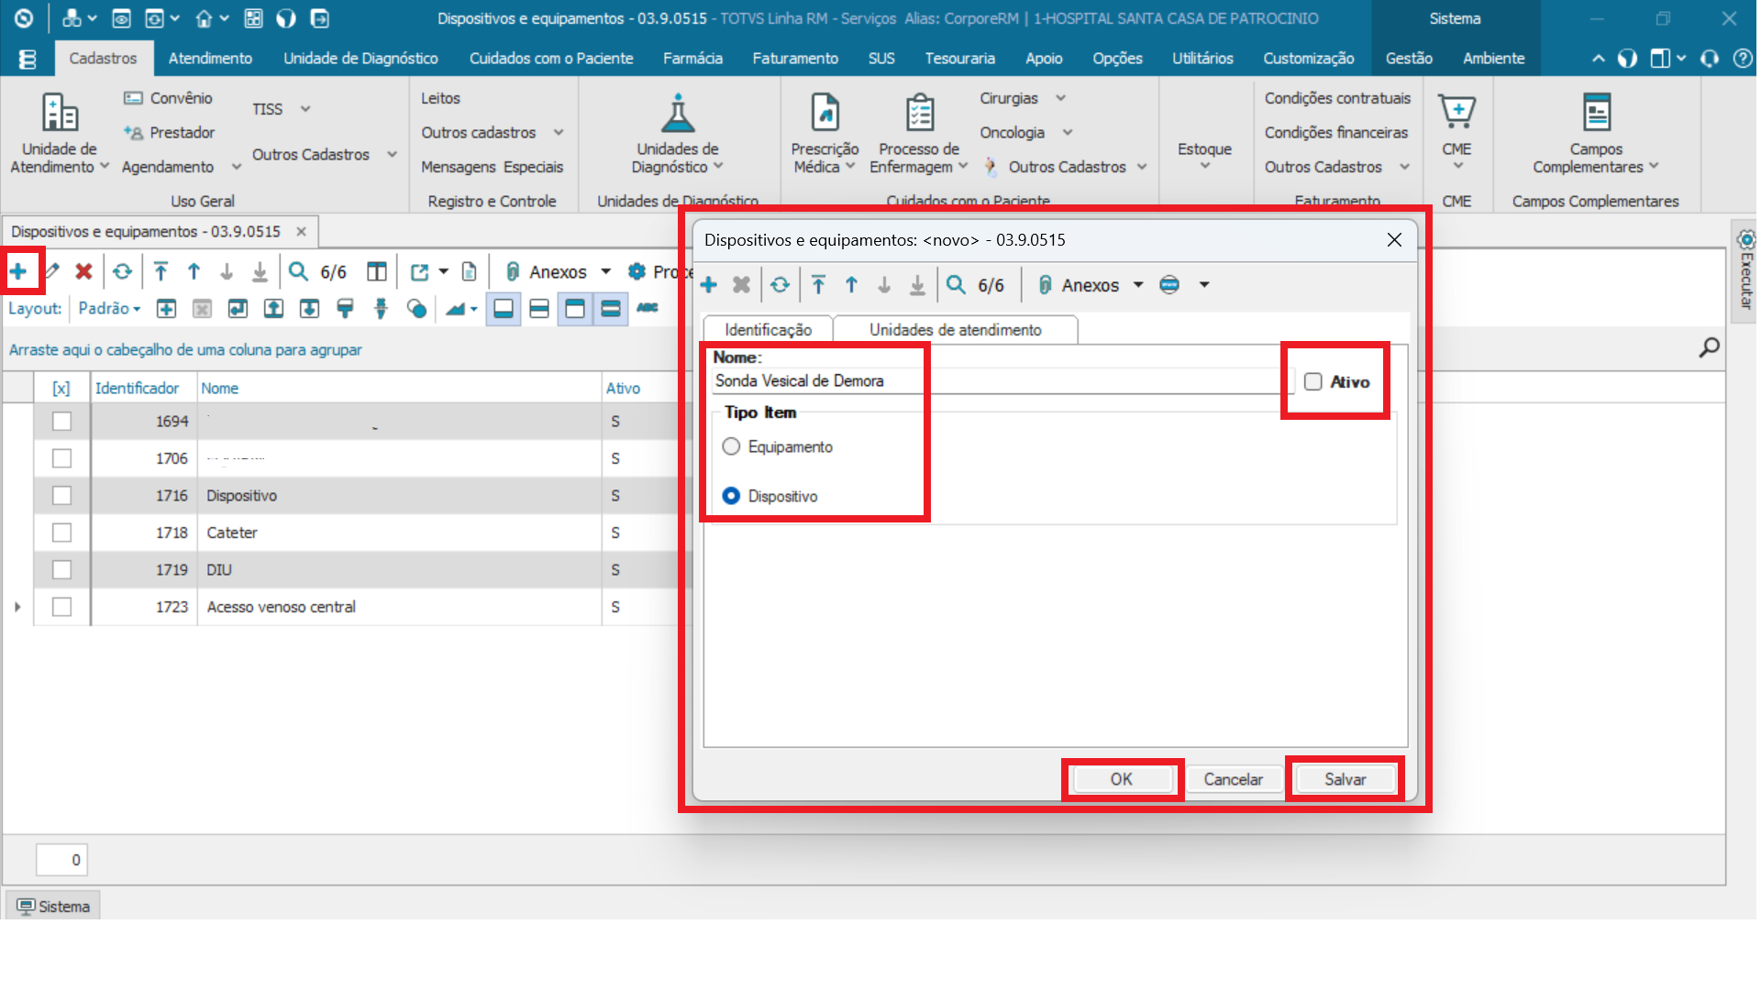Open the Faturamento menu tab
The image size is (1761, 990).
coord(794,59)
